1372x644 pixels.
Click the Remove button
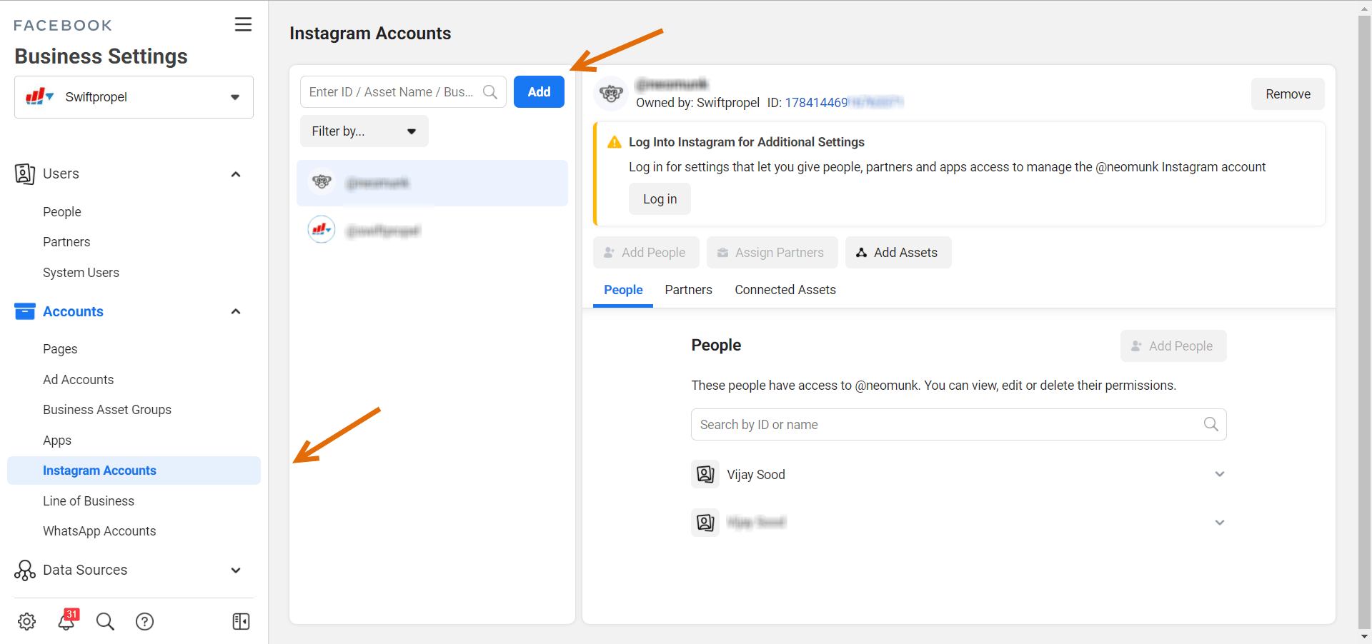click(1287, 94)
